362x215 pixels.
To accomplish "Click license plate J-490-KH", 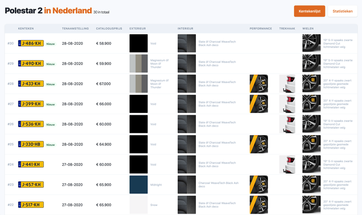I will click(x=31, y=63).
